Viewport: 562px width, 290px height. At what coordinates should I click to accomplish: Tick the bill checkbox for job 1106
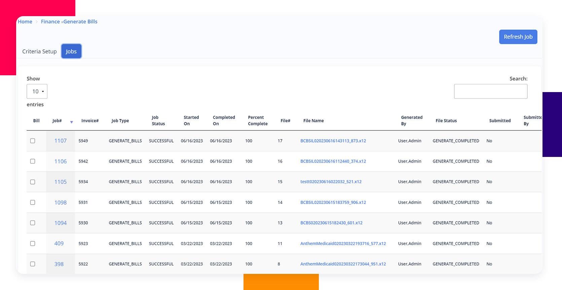(33, 161)
